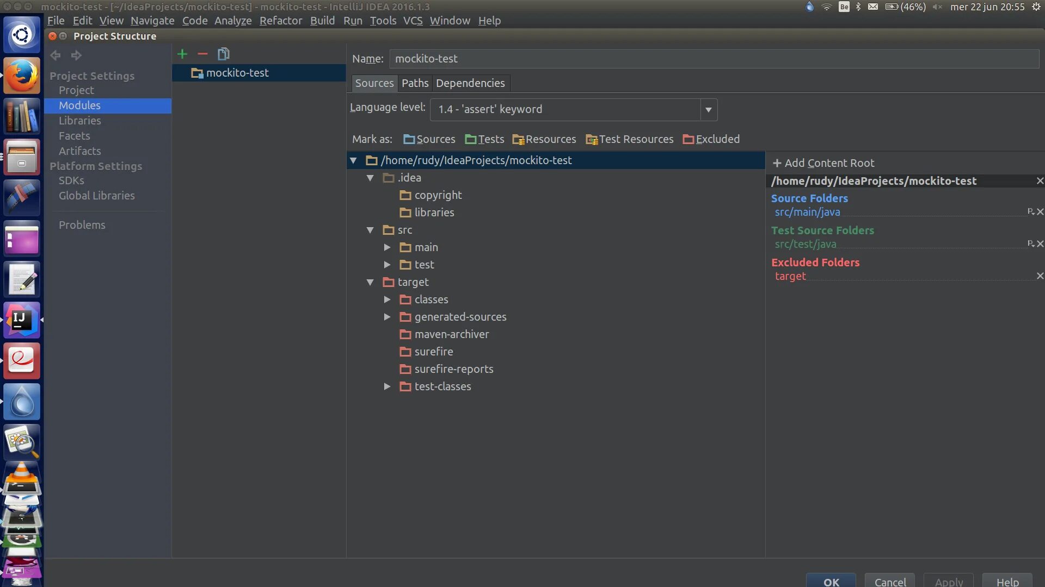Click the green plus add module icon

(182, 54)
